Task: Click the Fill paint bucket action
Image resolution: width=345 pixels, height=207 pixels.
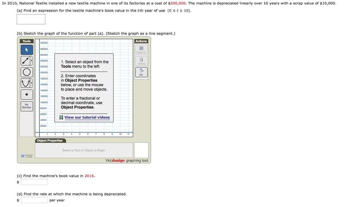Action: 141,72
